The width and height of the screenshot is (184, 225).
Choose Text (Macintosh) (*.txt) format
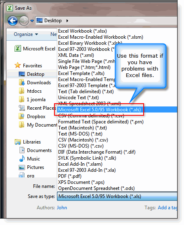pos(82,128)
